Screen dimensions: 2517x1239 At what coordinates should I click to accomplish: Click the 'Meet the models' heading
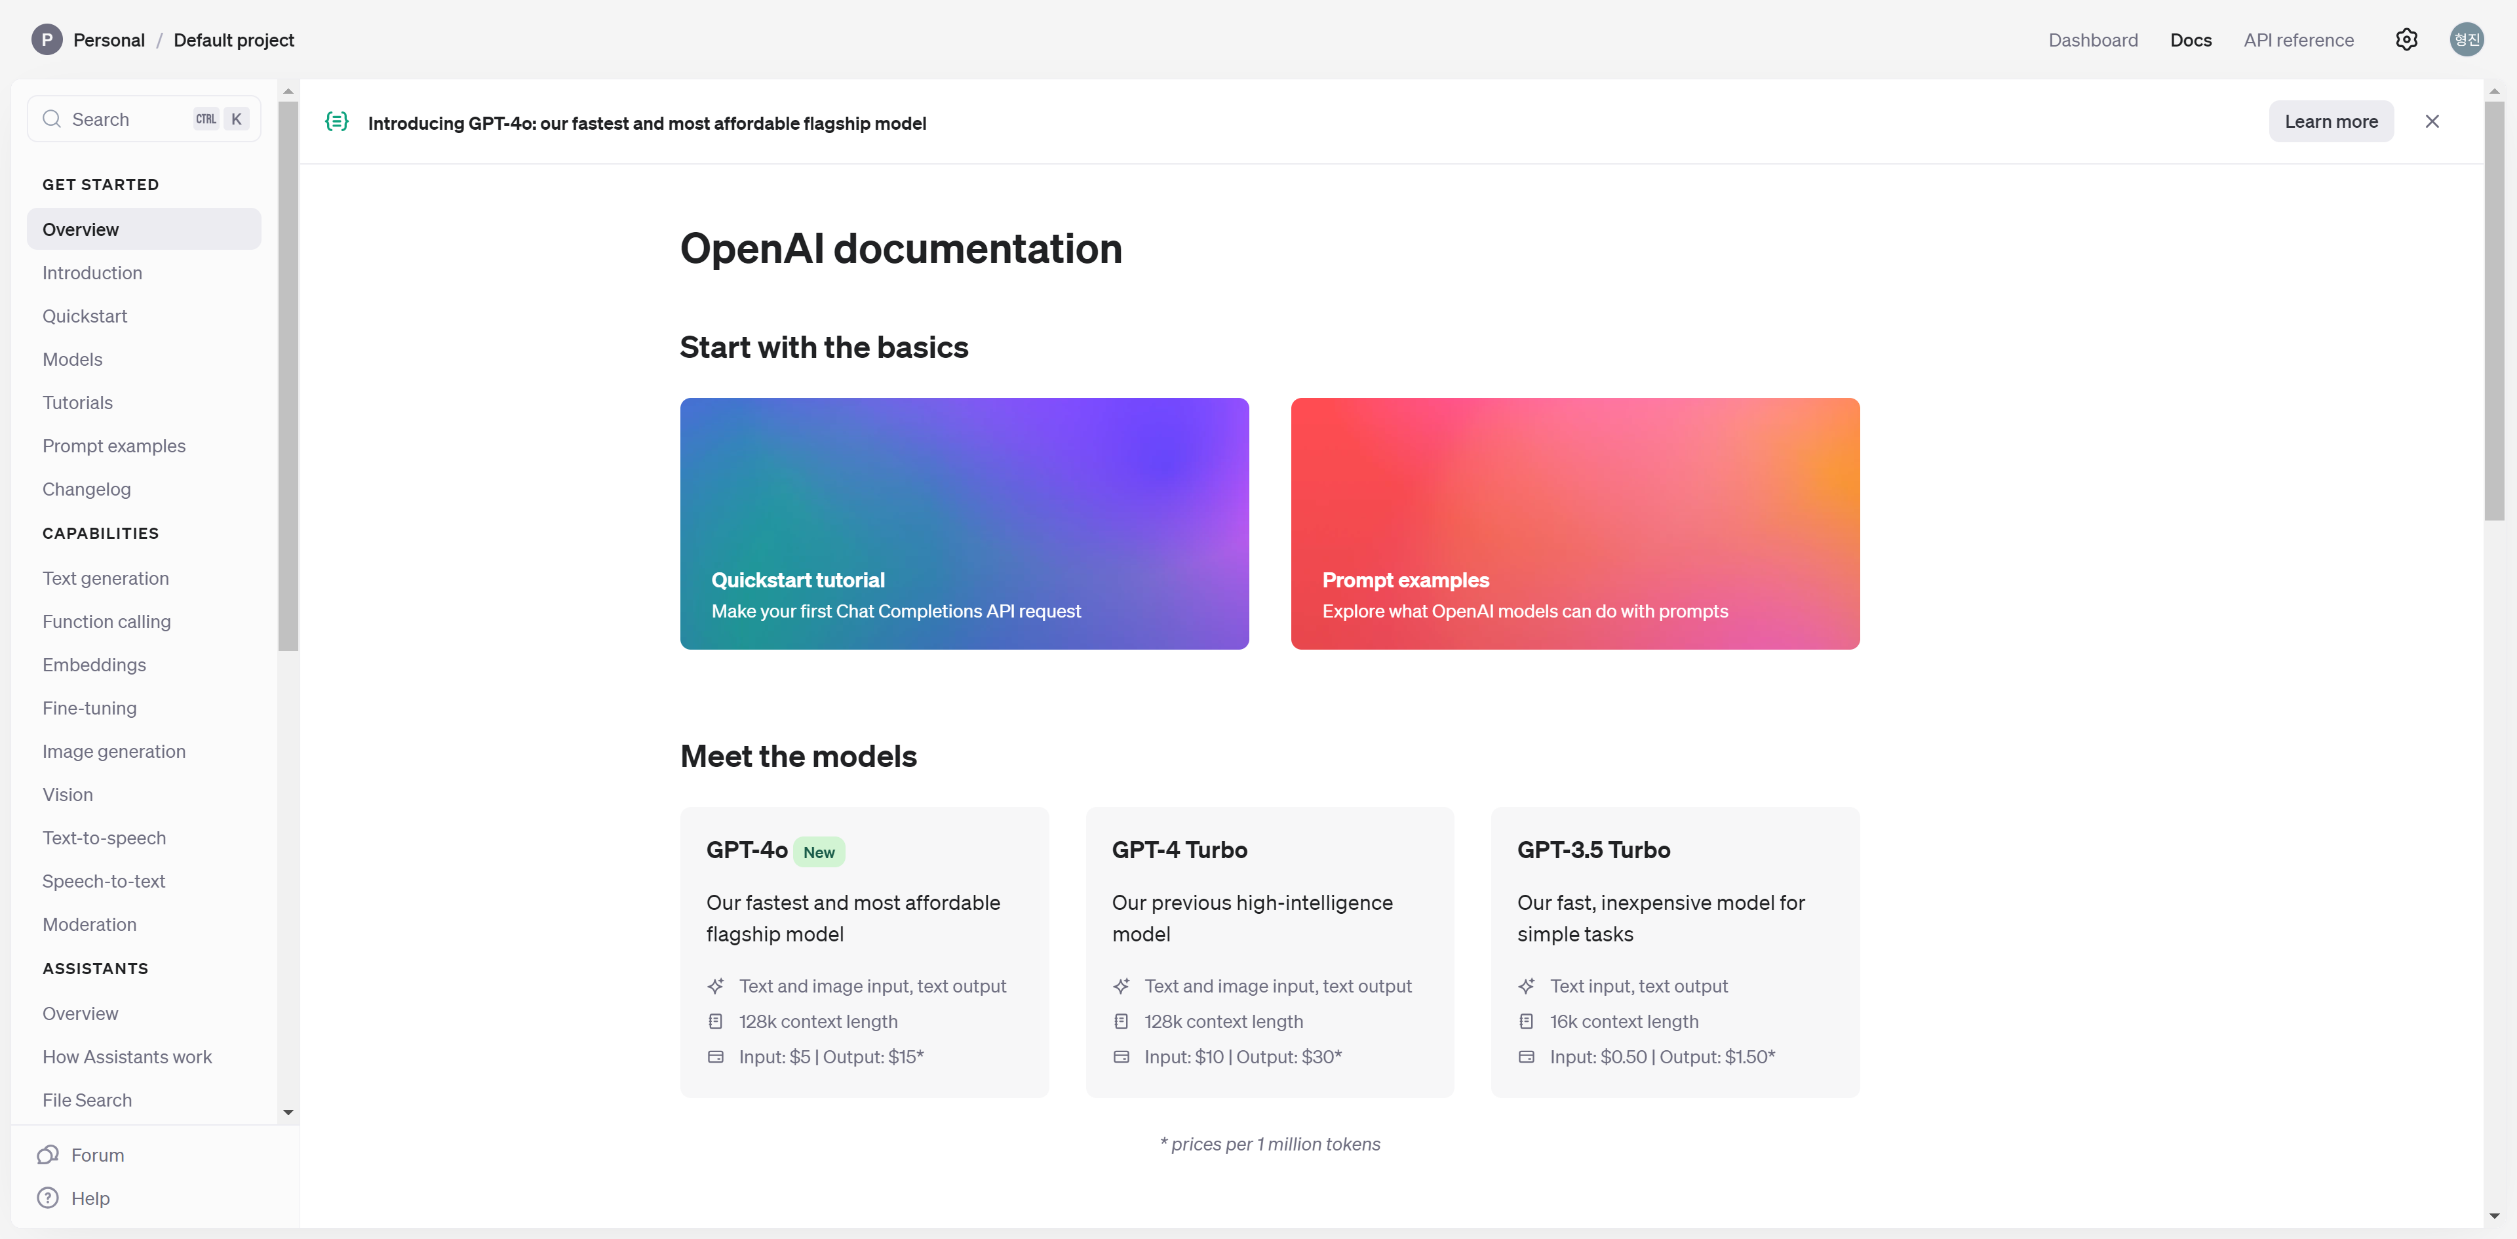coord(798,757)
